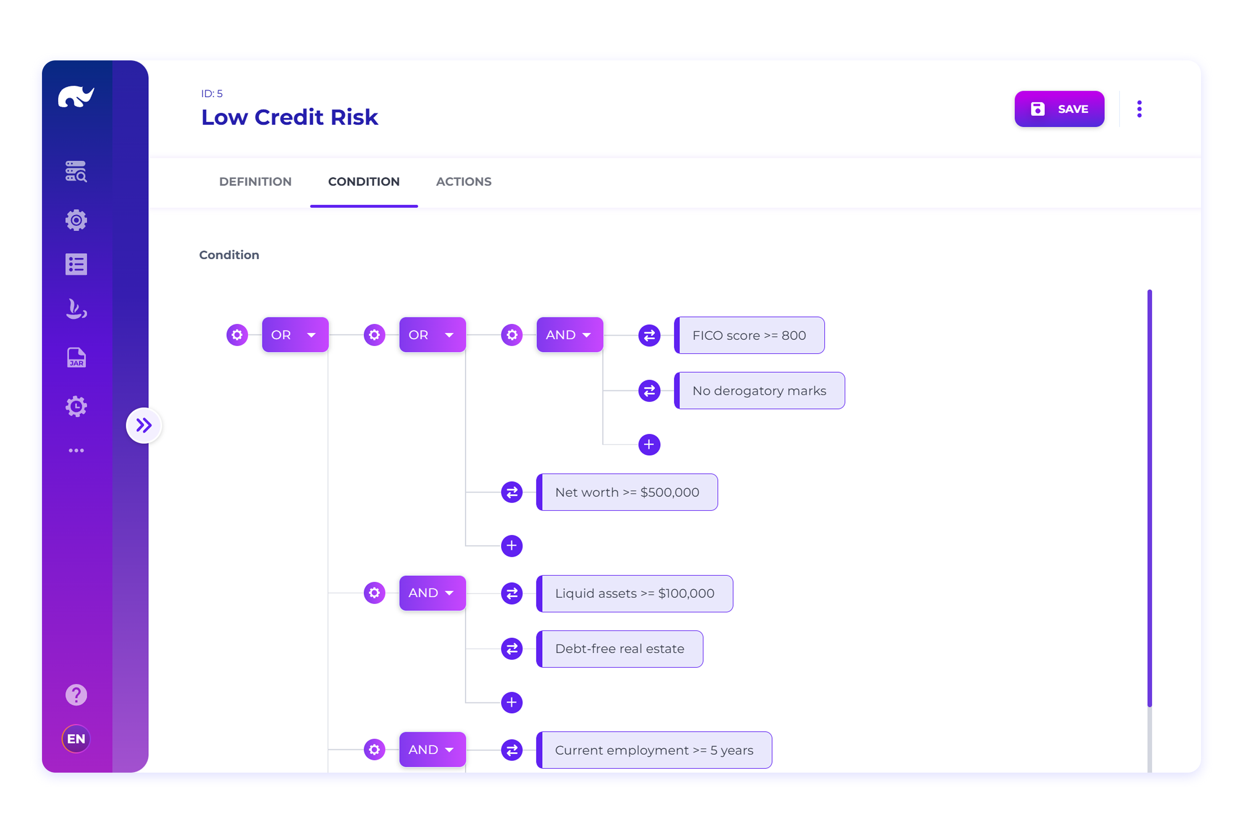
Task: Expand the root OR operator dropdown
Action: [311, 335]
